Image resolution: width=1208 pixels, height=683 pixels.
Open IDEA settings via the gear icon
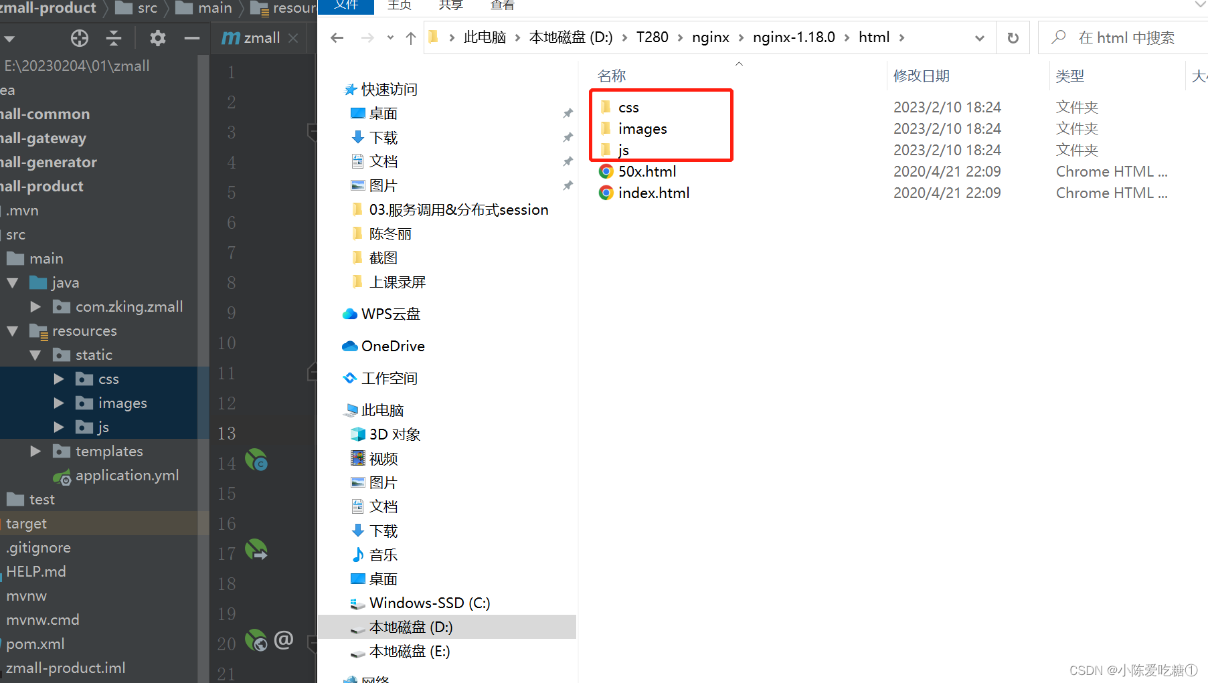157,37
